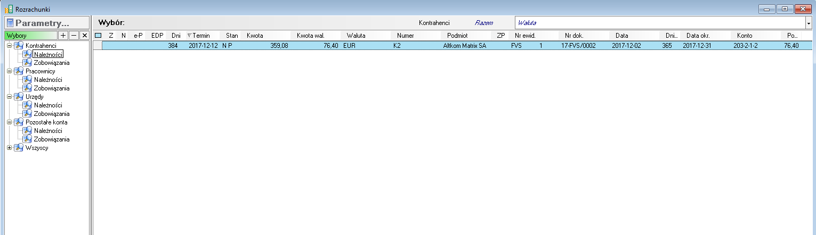The image size is (816, 235).
Task: Click Należności icon under Pracownicy
Action: pos(27,80)
